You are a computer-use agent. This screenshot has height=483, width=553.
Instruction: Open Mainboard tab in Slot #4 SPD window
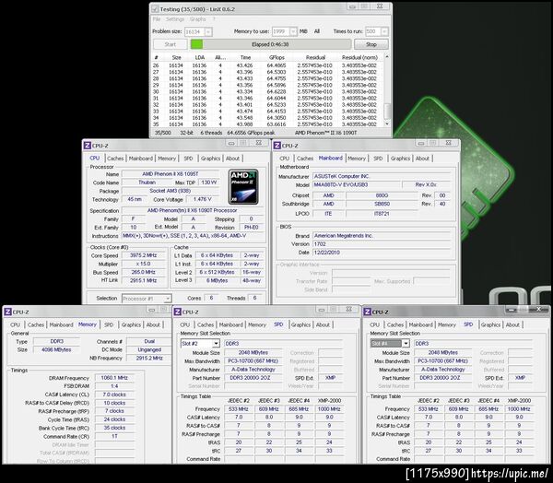click(x=421, y=325)
